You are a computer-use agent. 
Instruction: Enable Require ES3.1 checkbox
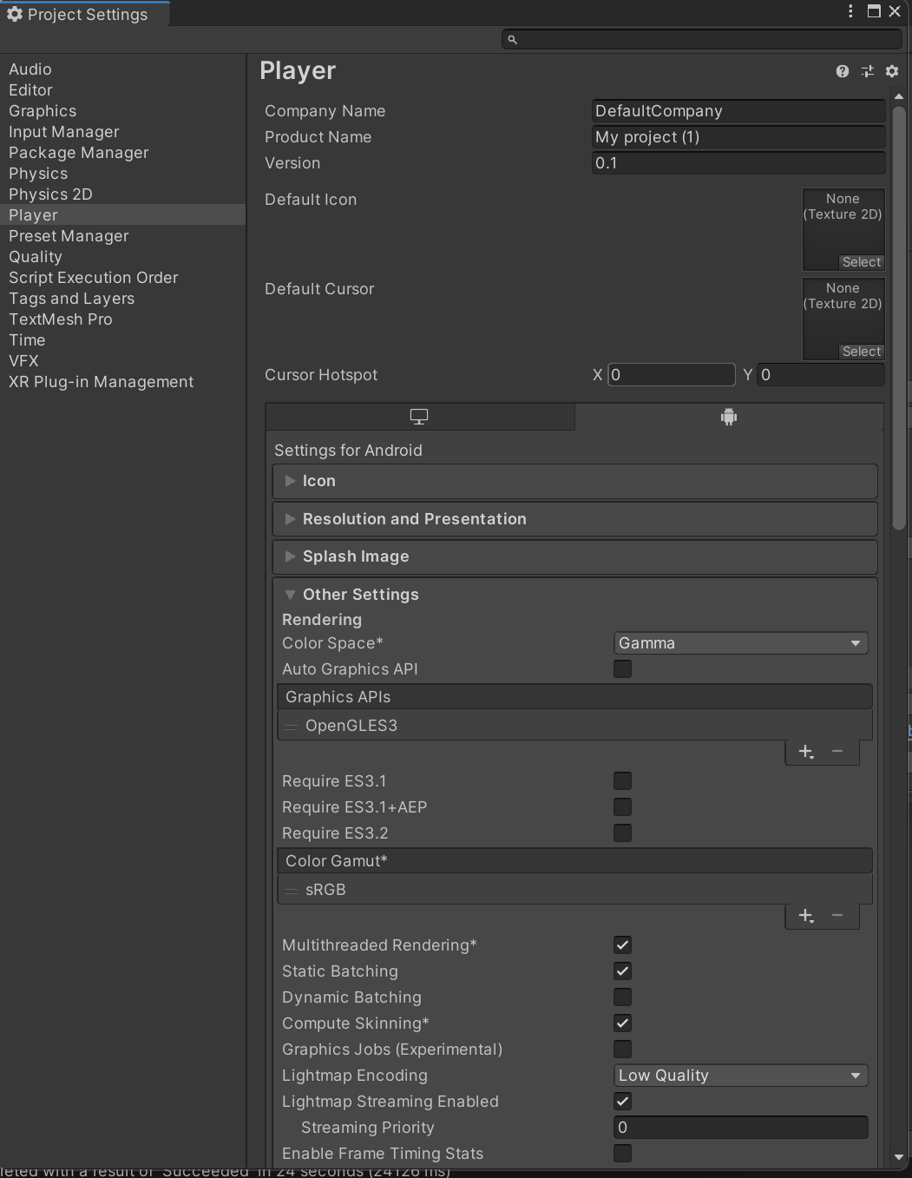622,780
